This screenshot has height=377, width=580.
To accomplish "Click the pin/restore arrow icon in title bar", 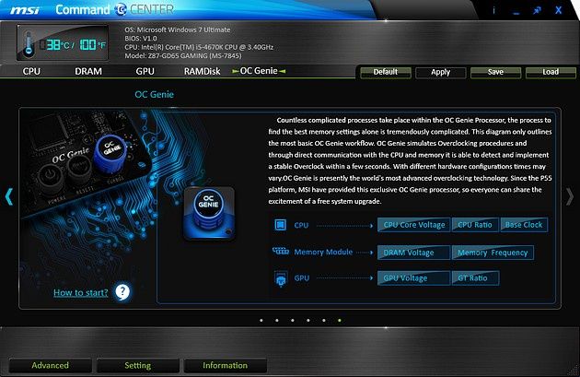I will (537, 10).
